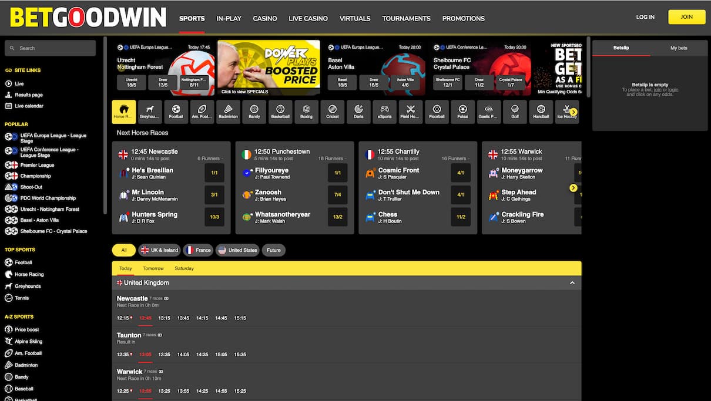Filter races by UK & Ireland
The image size is (711, 401).
[x=159, y=250]
